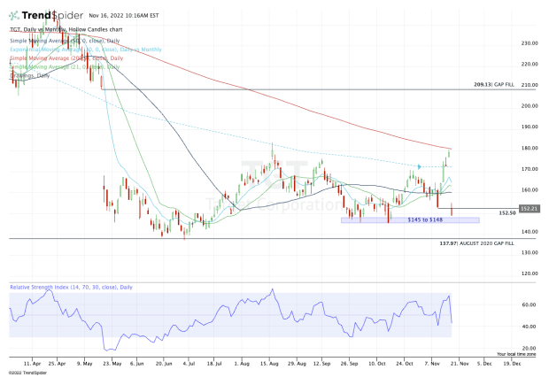Select the TGT Hollow Candles chart title

[x=66, y=30]
